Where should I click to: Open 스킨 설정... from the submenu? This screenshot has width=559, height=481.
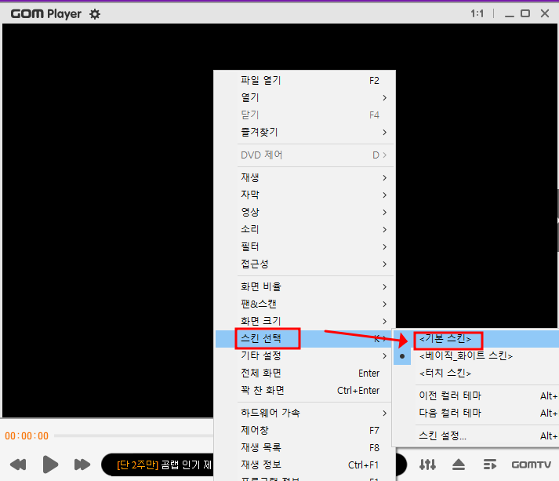(x=477, y=435)
